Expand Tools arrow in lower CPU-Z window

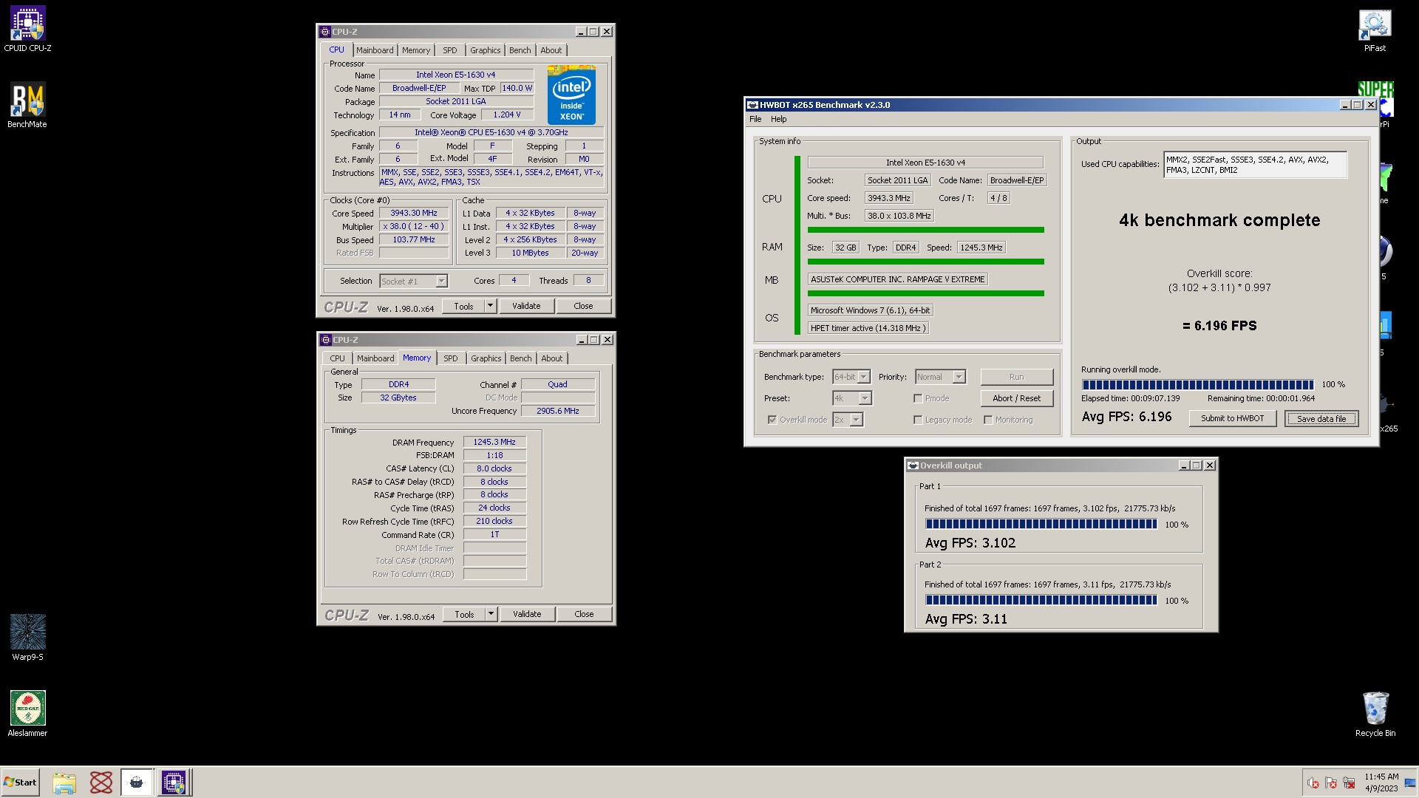(491, 614)
